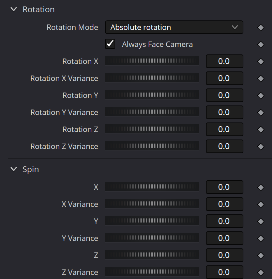Click Spin Y Variance slider track
This screenshot has height=279, width=272.
click(x=152, y=237)
